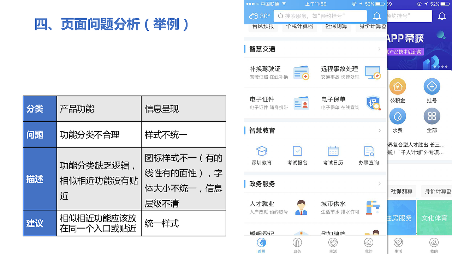The image size is (452, 254).
Task: Open the 挂号 appointment registration icon
Action: [432, 87]
